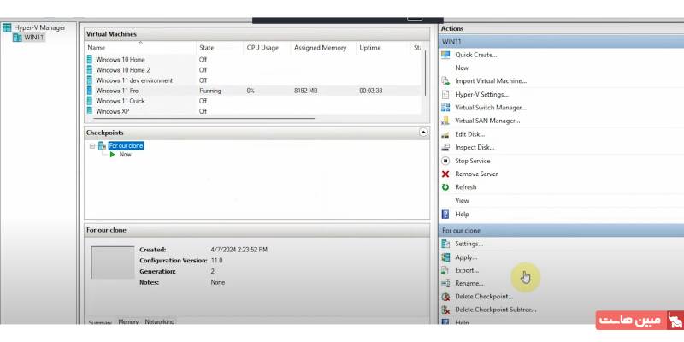Open Virtual Switch Manager... action
Screen dimensions: 684x342
coord(491,108)
